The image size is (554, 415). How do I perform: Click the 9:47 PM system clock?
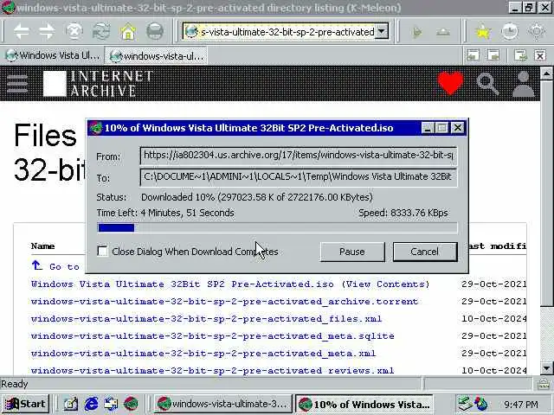click(521, 404)
